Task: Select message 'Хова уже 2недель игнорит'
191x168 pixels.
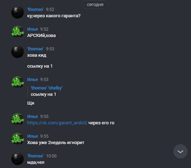Action: point(56,143)
